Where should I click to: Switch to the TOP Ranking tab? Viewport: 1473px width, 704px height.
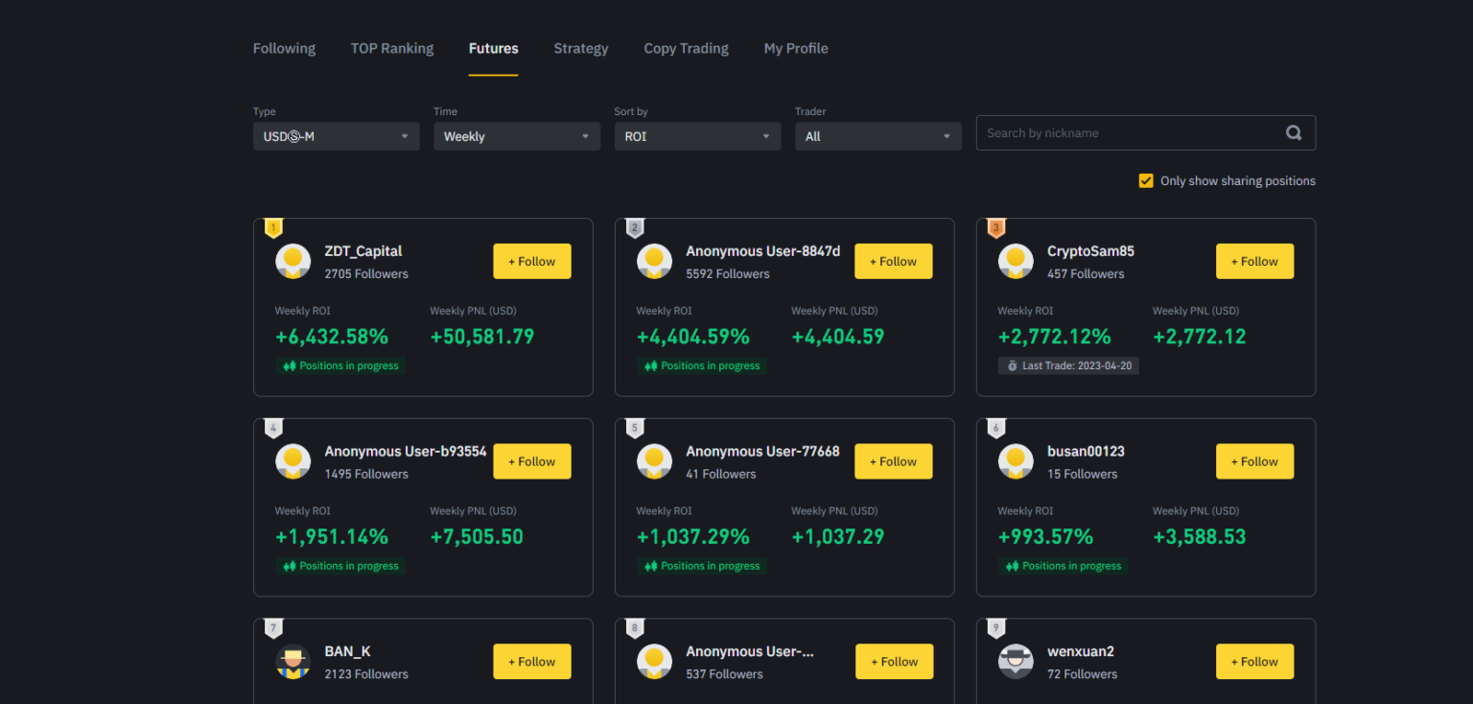coord(391,48)
